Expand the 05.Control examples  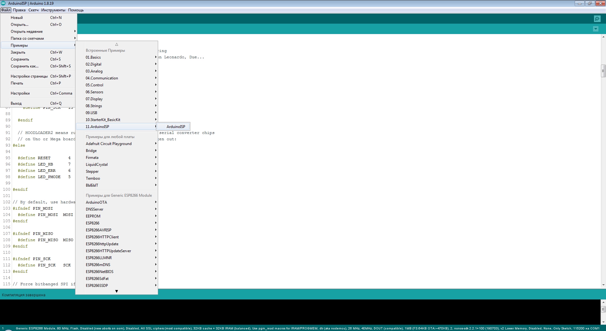click(x=117, y=85)
